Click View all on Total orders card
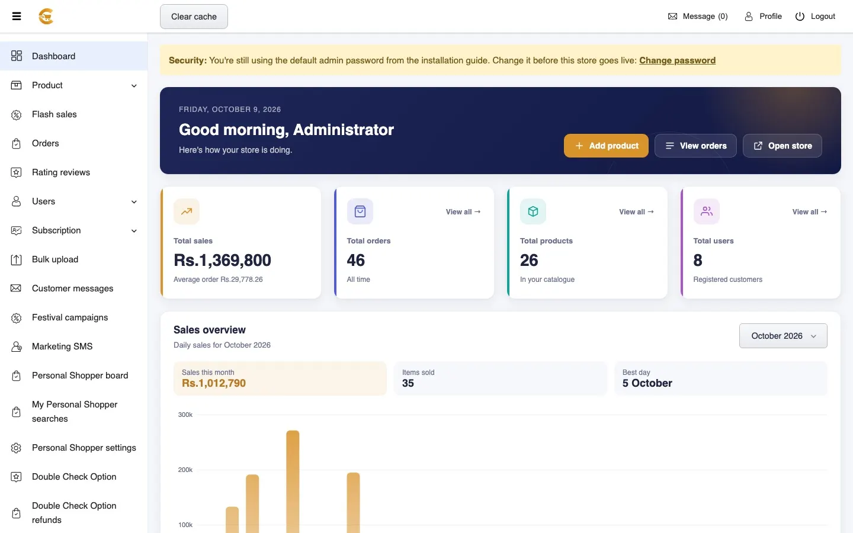This screenshot has height=533, width=853. (463, 211)
